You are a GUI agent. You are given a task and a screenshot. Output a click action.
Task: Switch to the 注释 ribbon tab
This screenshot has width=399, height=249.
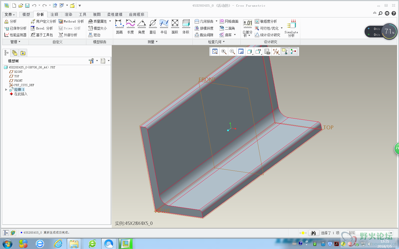click(54, 14)
